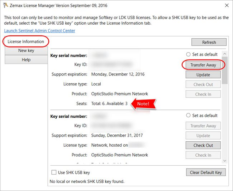Select text Sunday, December 31, 2017
The image size is (233, 191).
117,135
